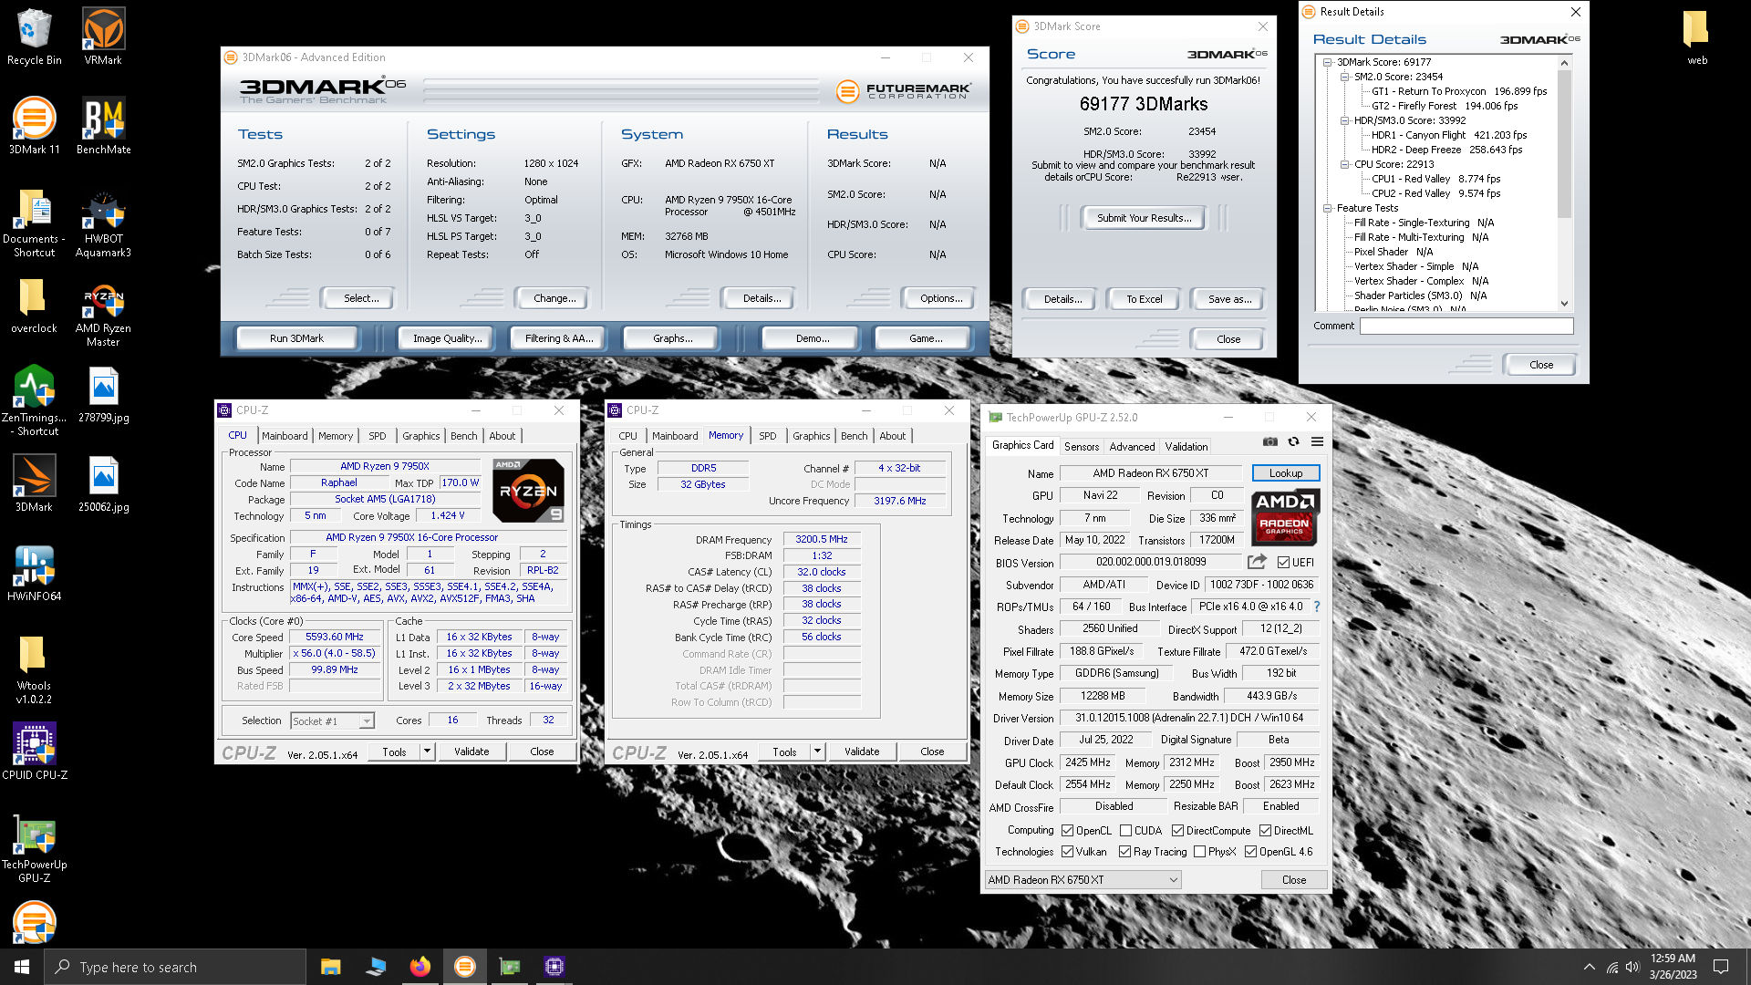Open the overclock folder on the desktop
Image resolution: width=1751 pixels, height=985 pixels.
pyautogui.click(x=34, y=306)
